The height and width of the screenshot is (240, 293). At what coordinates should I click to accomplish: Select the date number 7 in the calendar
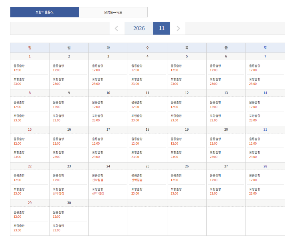click(x=265, y=56)
